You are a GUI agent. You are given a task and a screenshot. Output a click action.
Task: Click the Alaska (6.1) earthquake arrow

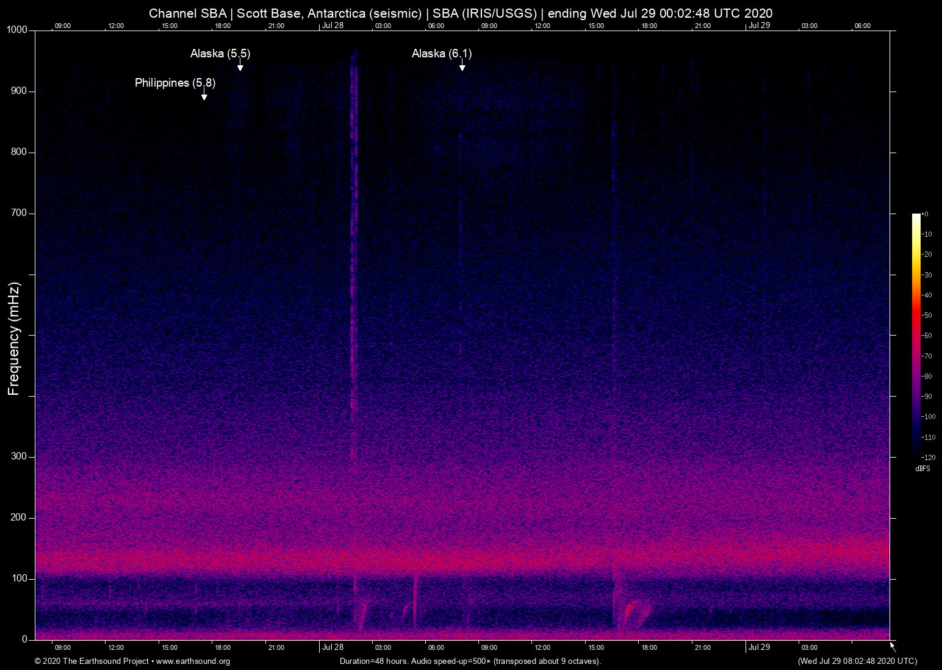pyautogui.click(x=462, y=67)
